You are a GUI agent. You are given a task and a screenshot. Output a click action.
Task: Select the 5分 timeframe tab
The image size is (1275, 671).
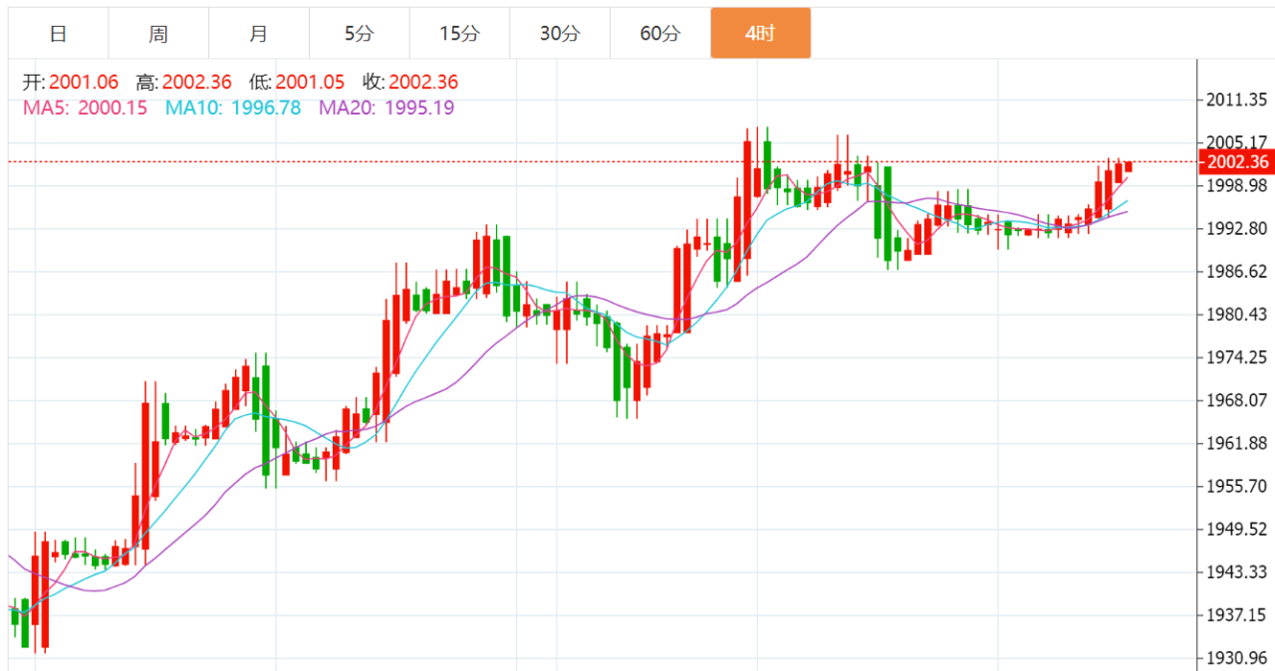(x=360, y=33)
